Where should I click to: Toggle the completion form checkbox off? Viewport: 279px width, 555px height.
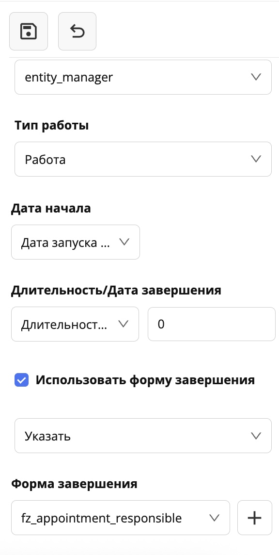click(x=21, y=380)
